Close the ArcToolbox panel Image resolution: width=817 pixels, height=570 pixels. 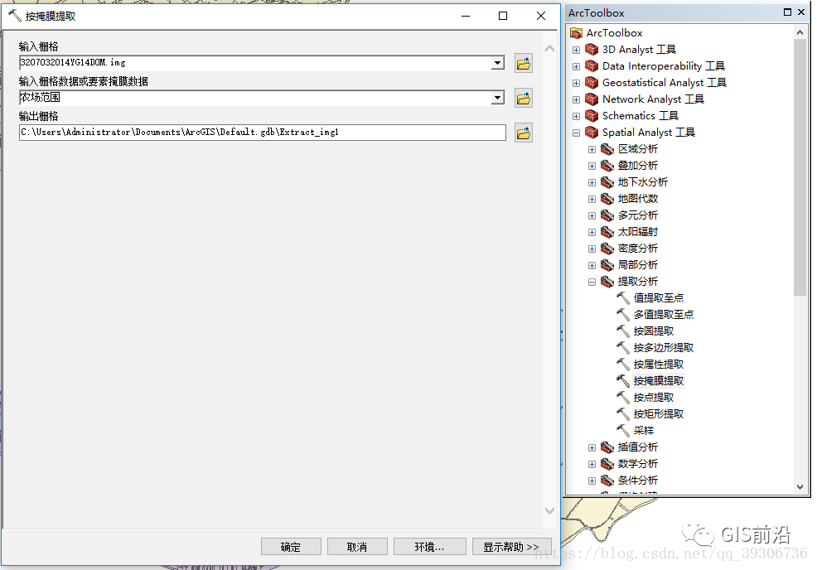[x=801, y=12]
